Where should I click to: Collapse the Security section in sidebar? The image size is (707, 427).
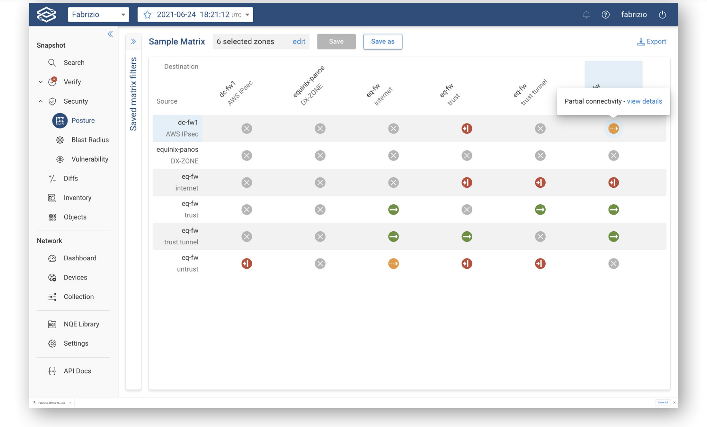(x=41, y=101)
